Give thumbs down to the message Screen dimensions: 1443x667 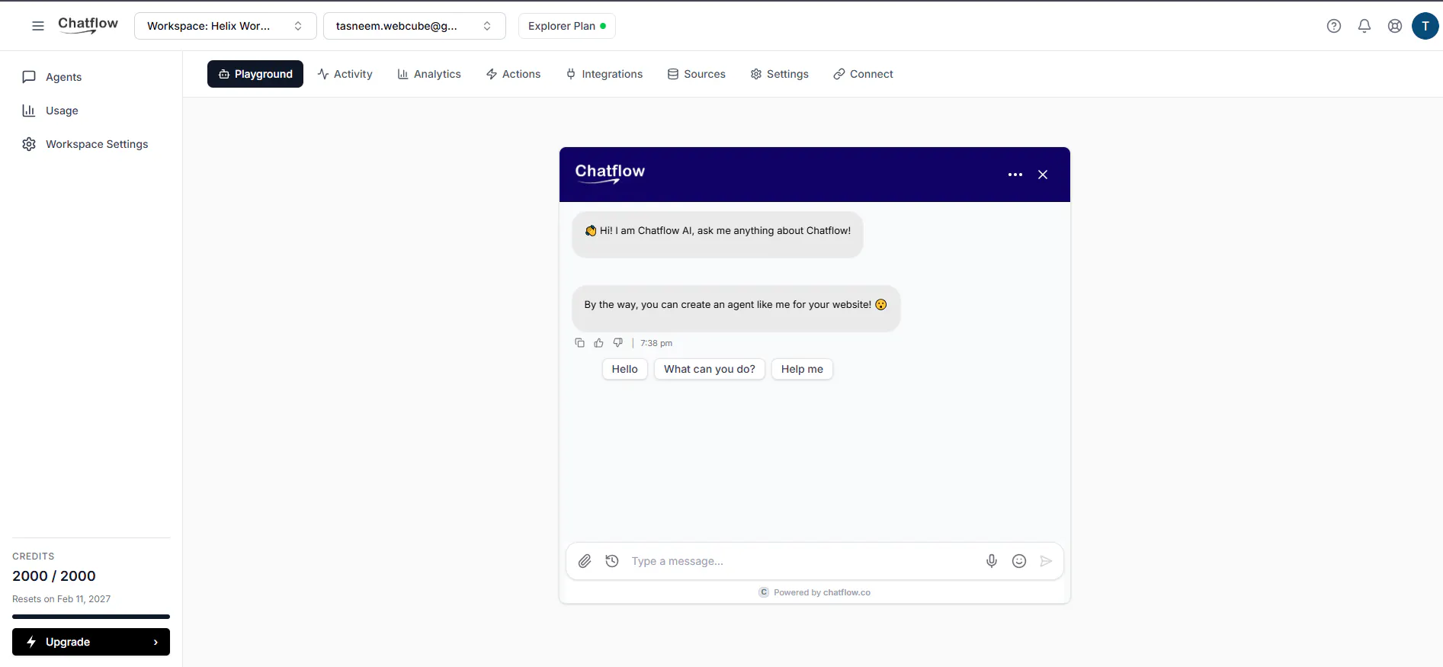618,343
